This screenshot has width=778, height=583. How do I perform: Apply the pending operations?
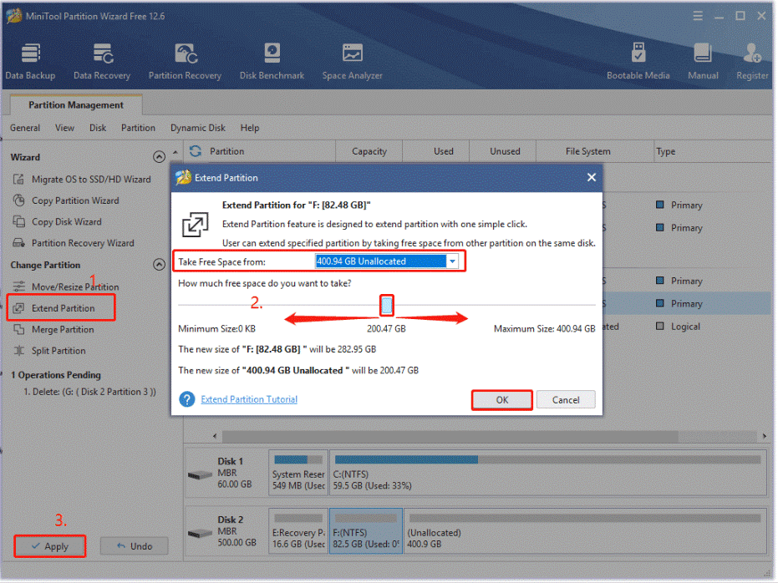(x=49, y=546)
